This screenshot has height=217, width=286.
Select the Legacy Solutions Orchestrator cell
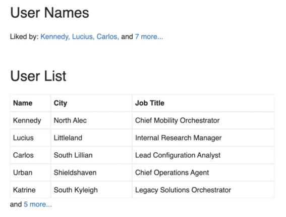tap(203, 190)
